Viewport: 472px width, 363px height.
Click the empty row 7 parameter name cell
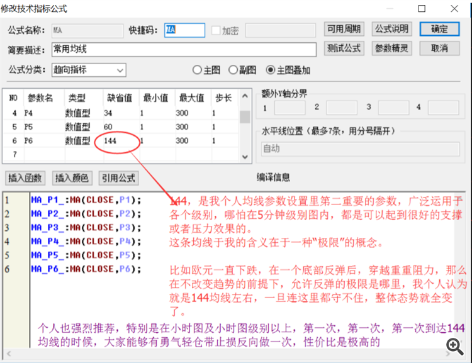pyautogui.click(x=45, y=154)
